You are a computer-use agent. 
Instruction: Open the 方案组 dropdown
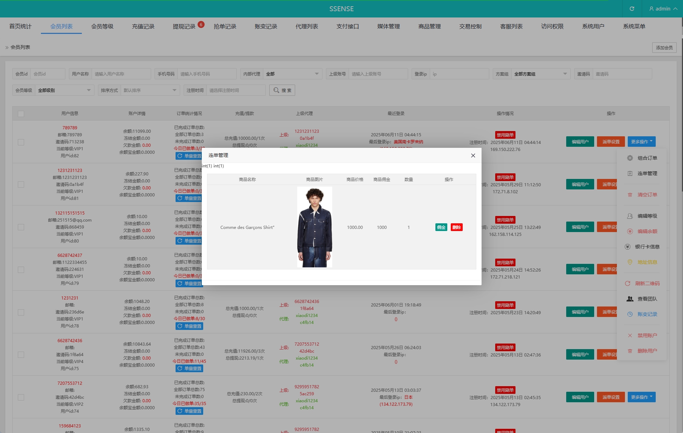(x=540, y=74)
